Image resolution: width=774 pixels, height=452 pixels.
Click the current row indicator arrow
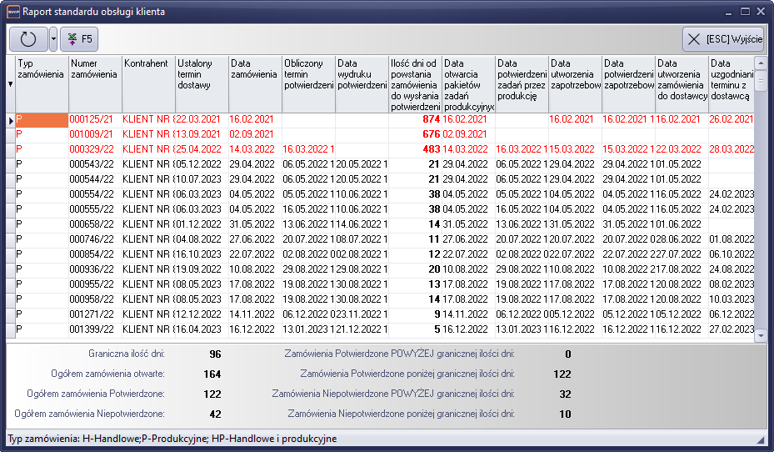[10, 121]
